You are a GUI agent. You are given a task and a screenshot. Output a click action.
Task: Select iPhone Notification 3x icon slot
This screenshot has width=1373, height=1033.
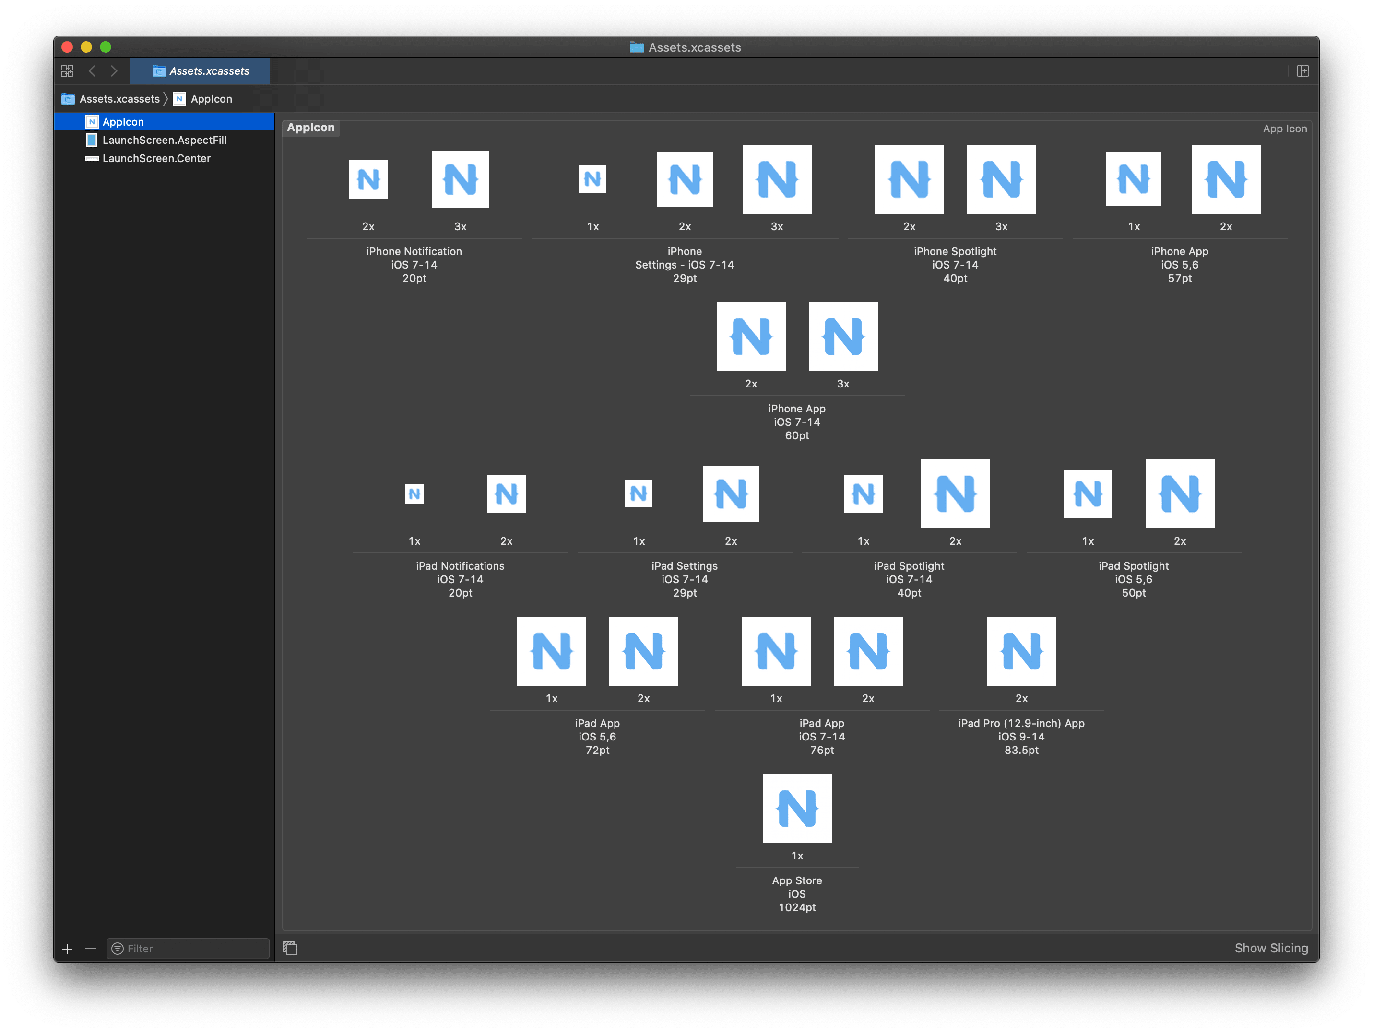[x=460, y=179]
